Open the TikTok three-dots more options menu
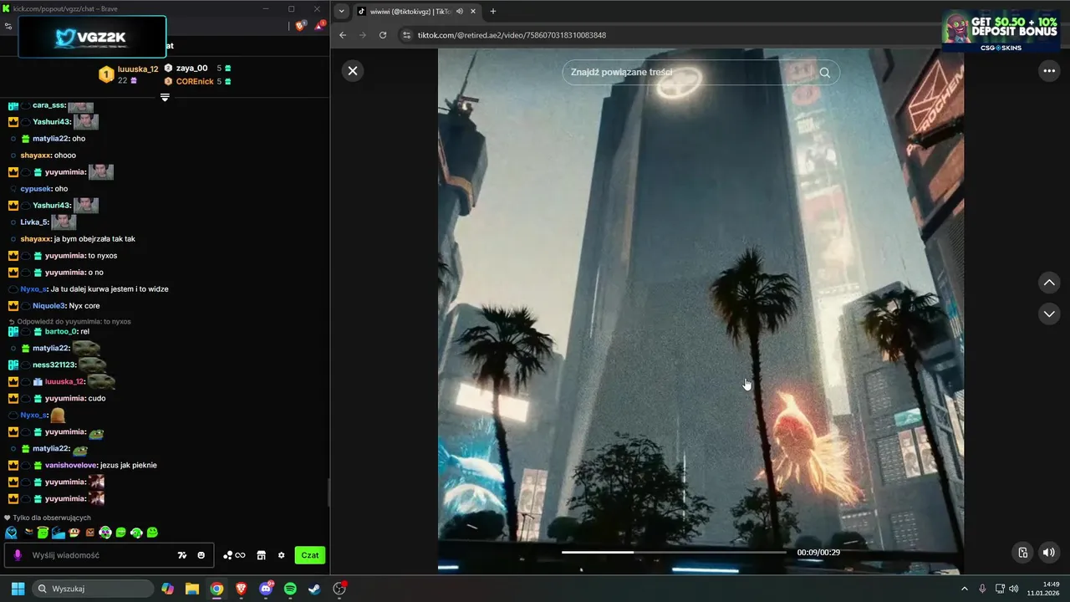The height and width of the screenshot is (602, 1070). coord(1049,71)
